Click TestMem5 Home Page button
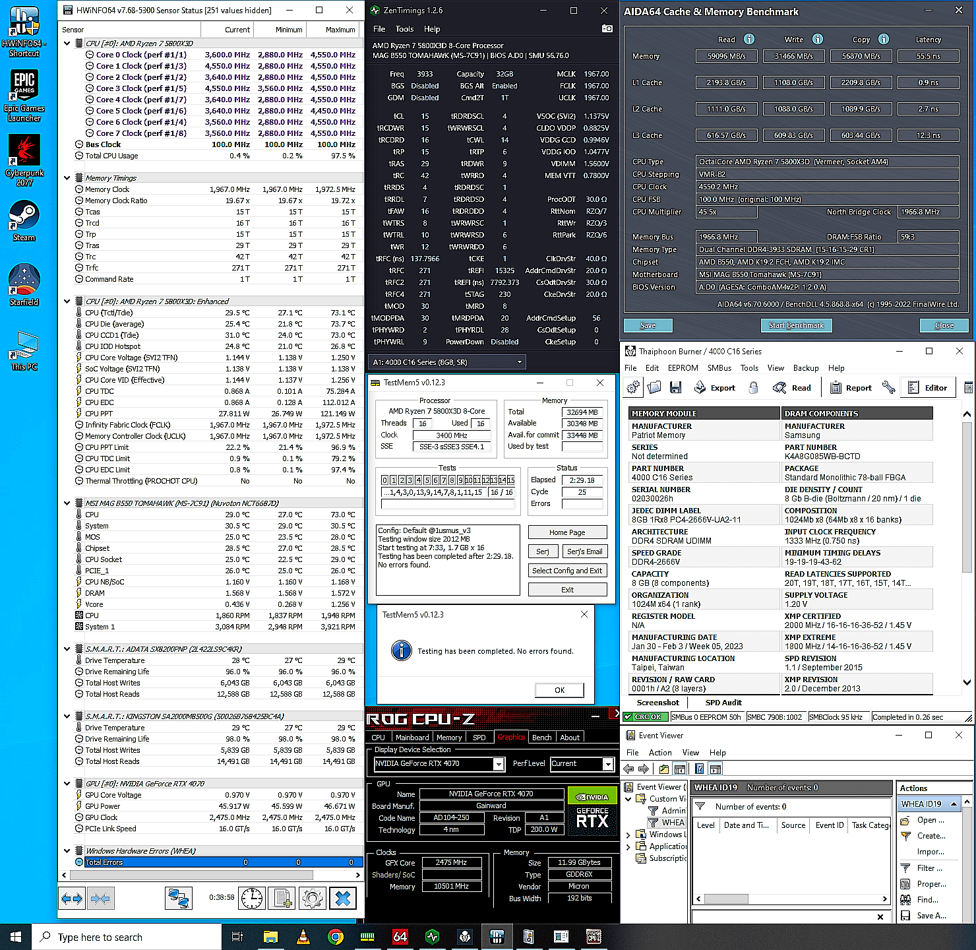The width and height of the screenshot is (976, 950). click(567, 532)
